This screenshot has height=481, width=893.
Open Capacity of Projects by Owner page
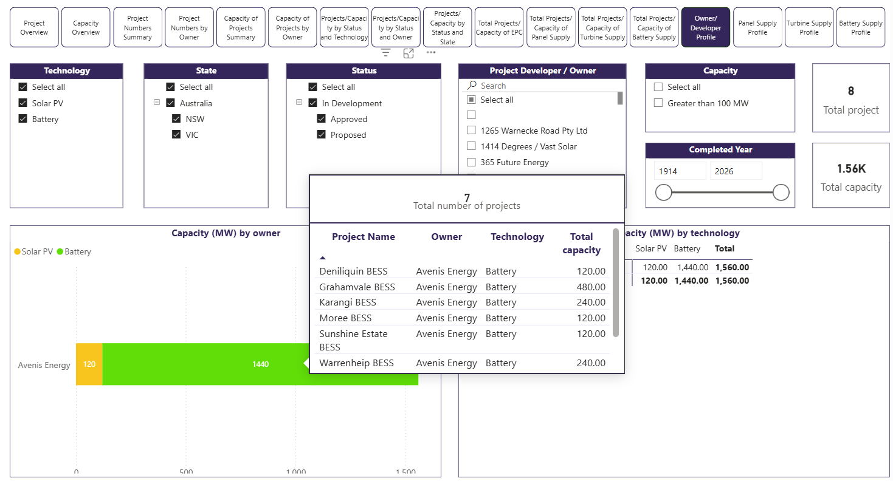click(x=292, y=27)
